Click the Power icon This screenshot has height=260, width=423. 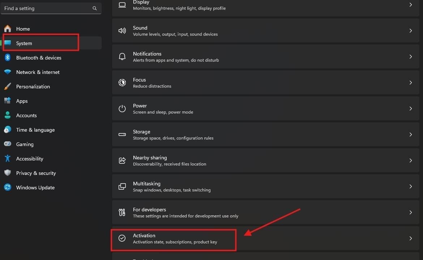122,109
